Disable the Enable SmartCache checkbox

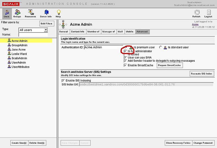125,65
